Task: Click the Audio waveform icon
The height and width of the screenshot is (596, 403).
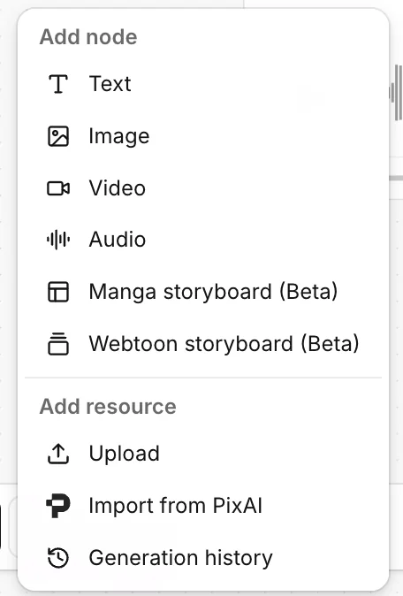Action: (58, 240)
